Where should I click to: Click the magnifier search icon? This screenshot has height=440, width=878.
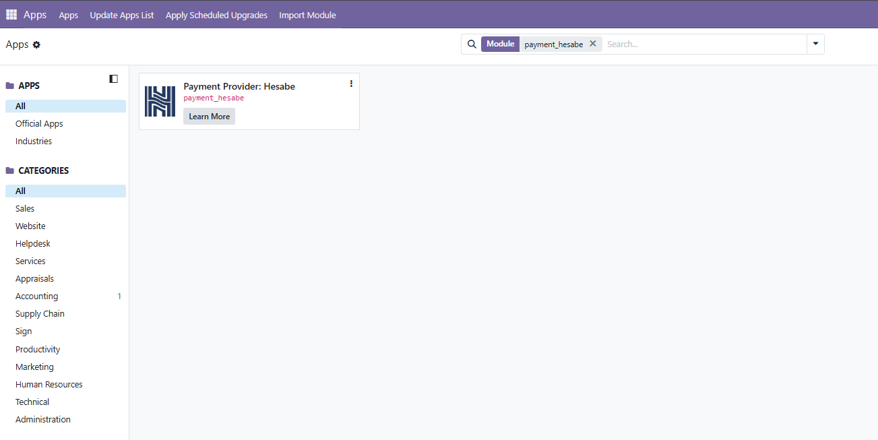(472, 44)
